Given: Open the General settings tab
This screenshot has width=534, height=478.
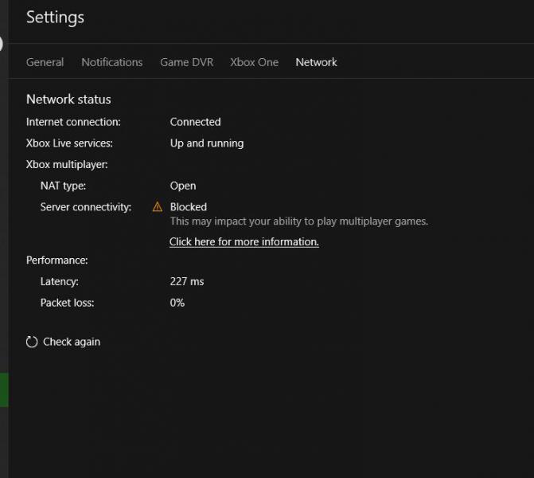Looking at the screenshot, I should click(x=45, y=62).
